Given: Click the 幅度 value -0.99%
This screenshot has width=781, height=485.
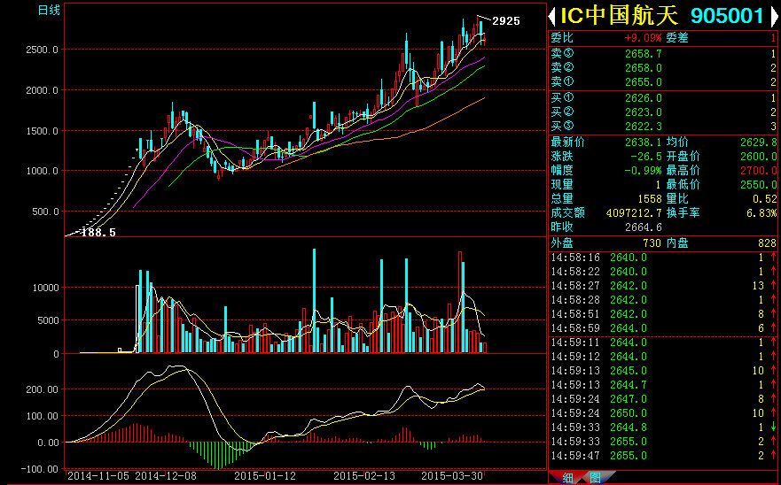Looking at the screenshot, I should (643, 171).
